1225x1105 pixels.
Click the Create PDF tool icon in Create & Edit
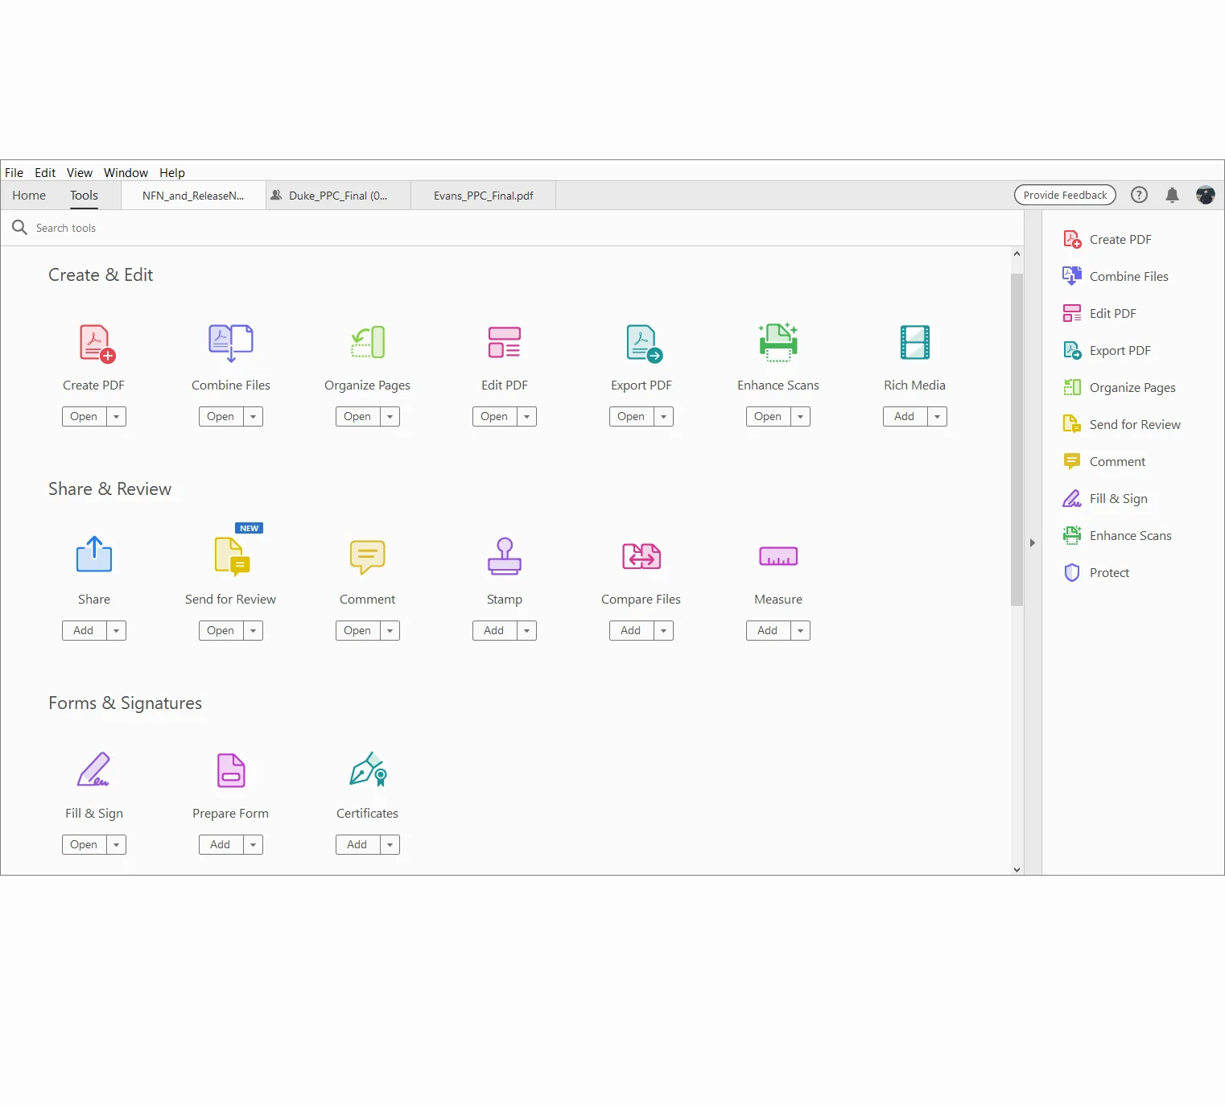tap(97, 343)
